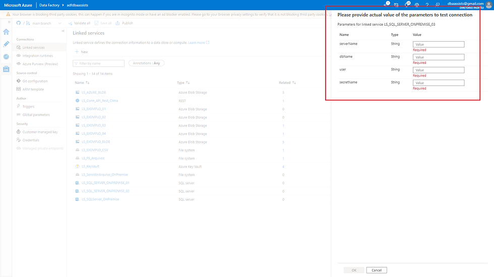Open Triggers page
Screen dimensions: 494x277
(x=28, y=107)
